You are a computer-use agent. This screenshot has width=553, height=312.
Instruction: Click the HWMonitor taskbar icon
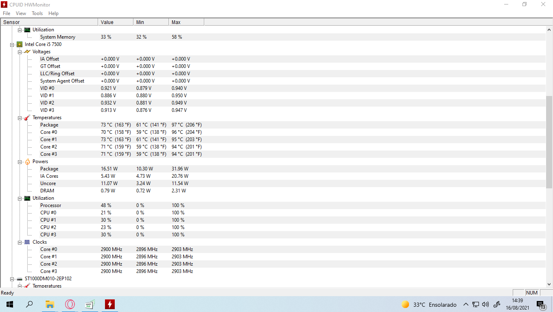pos(109,304)
